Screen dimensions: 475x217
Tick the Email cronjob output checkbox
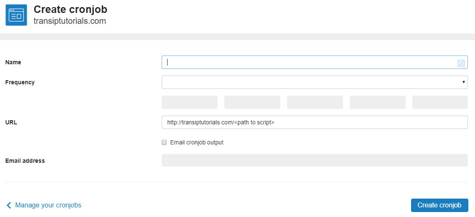tap(164, 142)
